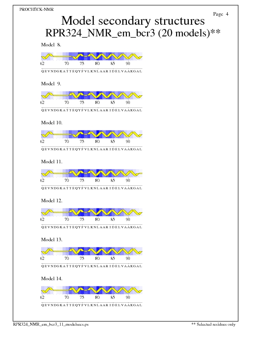Select Model 11 secondary structure graphic
Image resolution: width=265 pixels, height=343 pixels.
tap(91, 173)
